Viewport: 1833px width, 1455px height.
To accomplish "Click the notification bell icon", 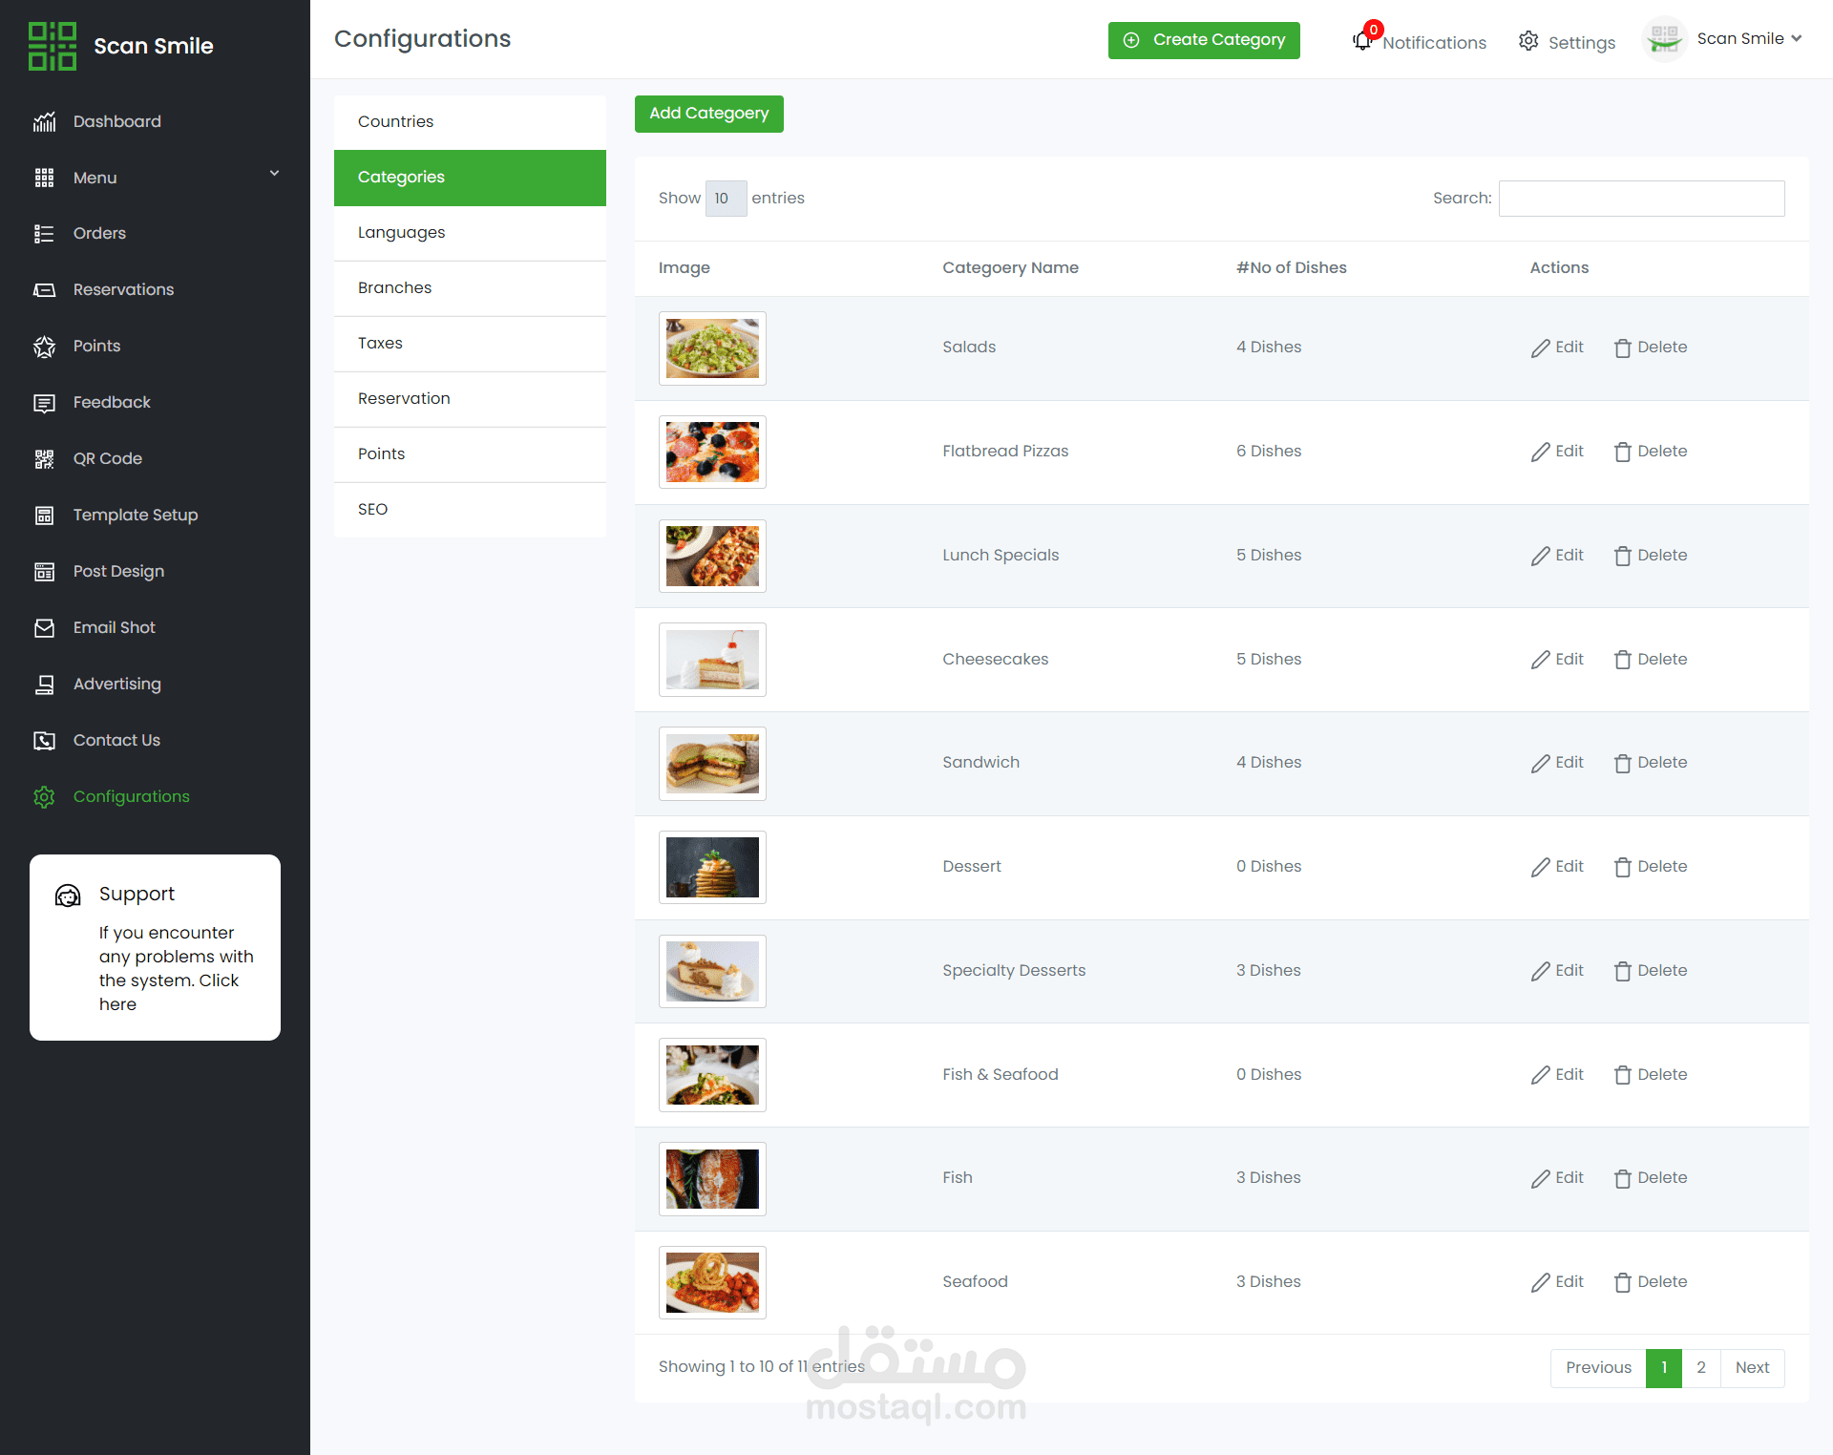I will click(1362, 41).
